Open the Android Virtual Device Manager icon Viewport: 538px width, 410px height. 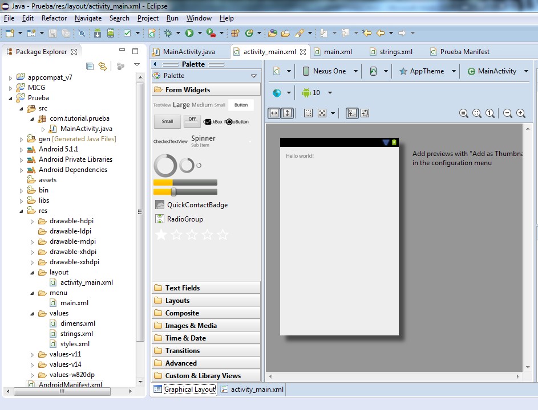[x=111, y=33]
